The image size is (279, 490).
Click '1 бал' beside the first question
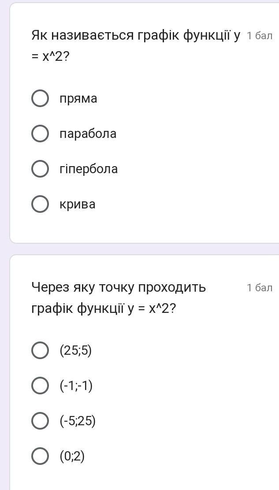click(260, 36)
